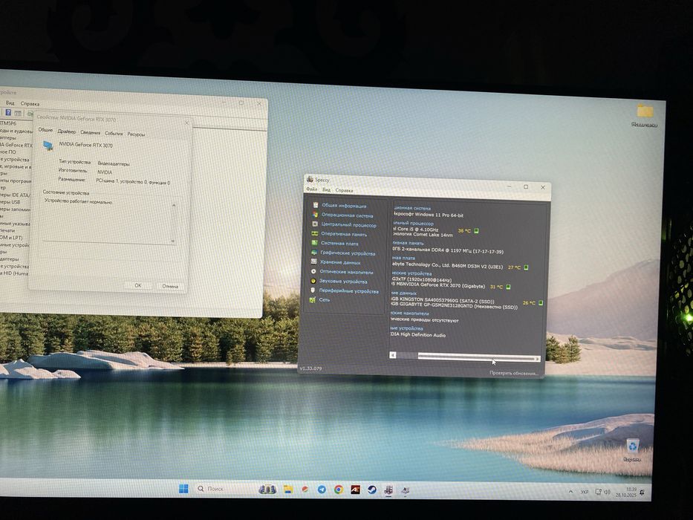Open File Explorer from the taskbar

[288, 489]
